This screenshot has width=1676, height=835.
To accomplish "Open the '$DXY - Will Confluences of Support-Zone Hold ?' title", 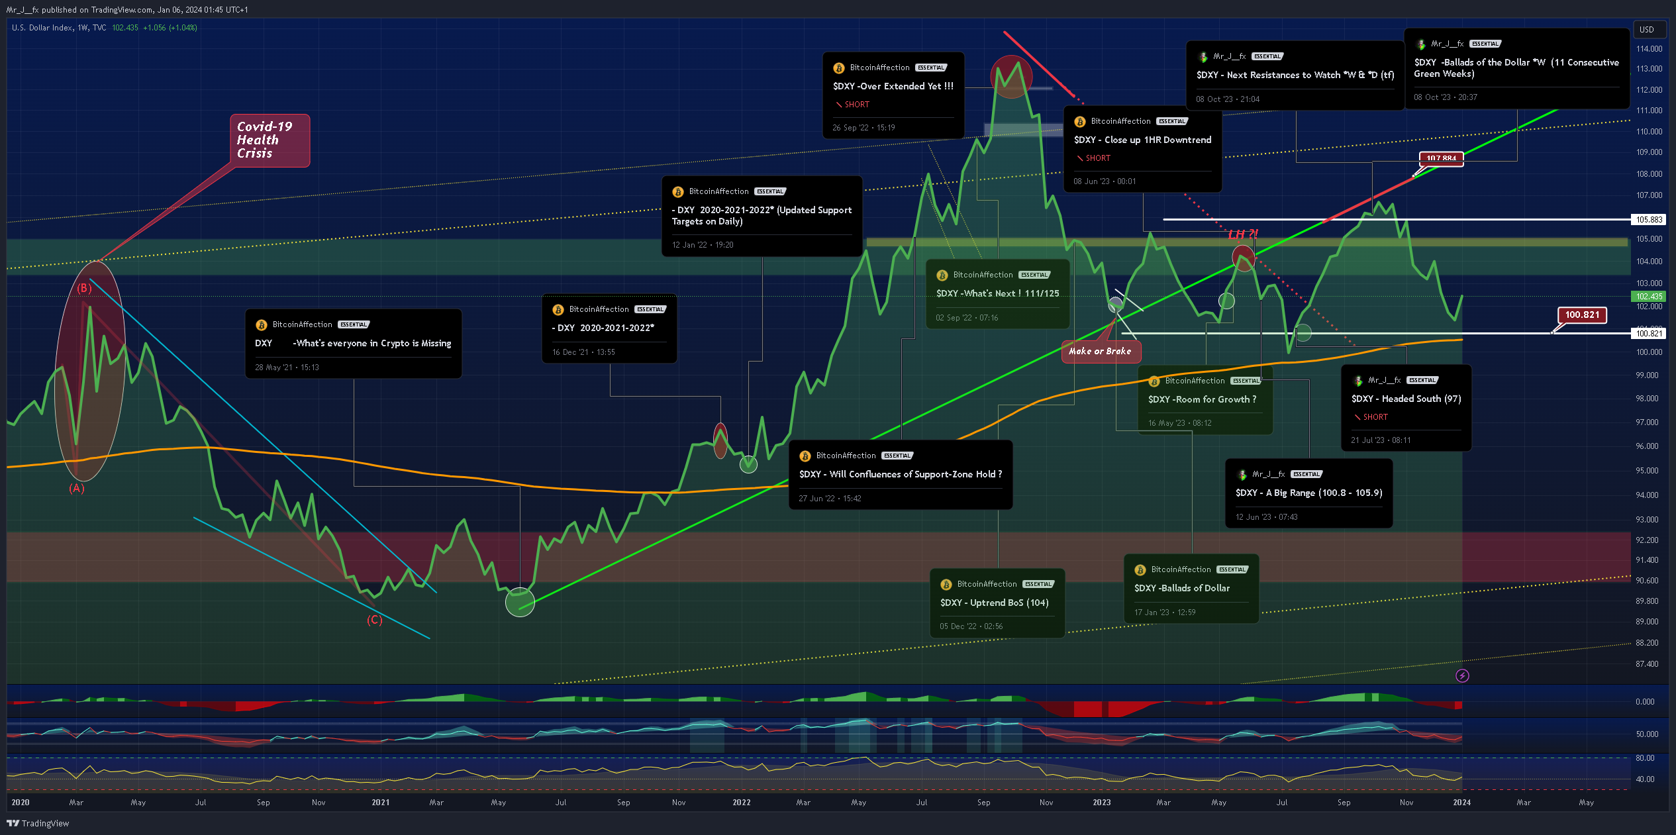I will click(x=900, y=475).
